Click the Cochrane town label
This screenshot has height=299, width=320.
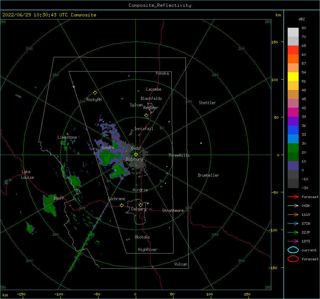[116, 199]
